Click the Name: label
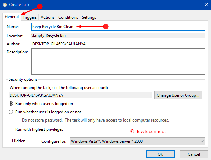Image resolution: width=211 pixels, height=160 pixels. click(13, 27)
